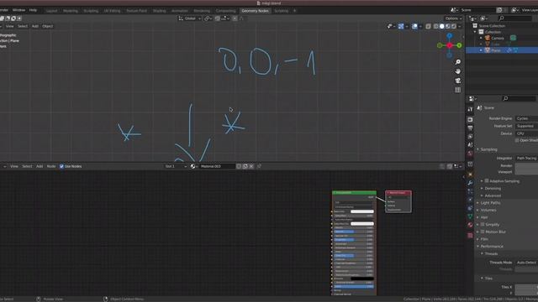The image size is (538, 302).
Task: Open the Render properties tab icon
Action: click(x=470, y=119)
